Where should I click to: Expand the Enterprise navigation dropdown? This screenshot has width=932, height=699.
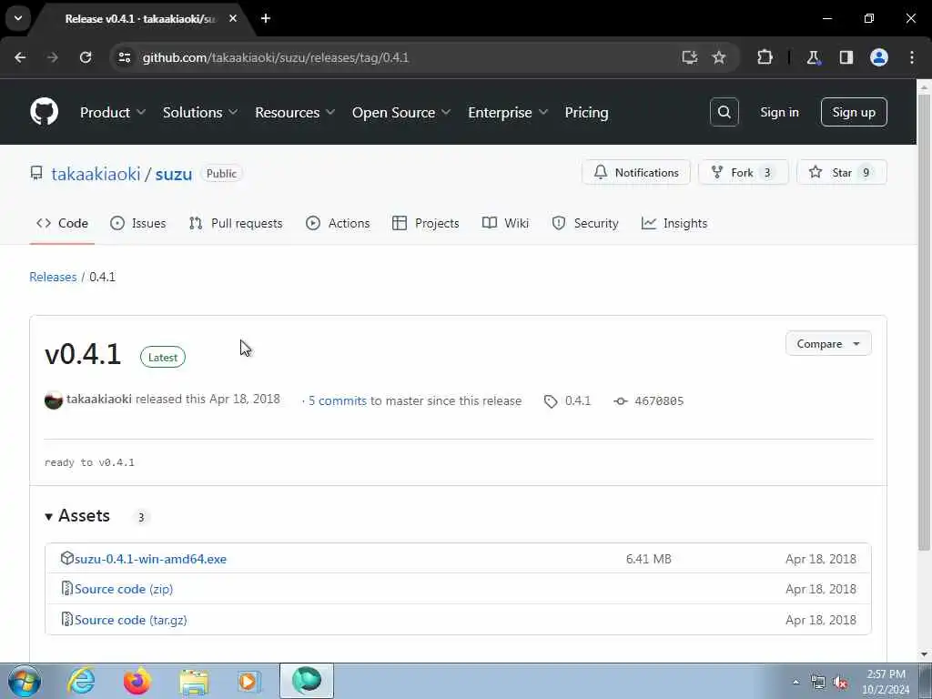(508, 112)
